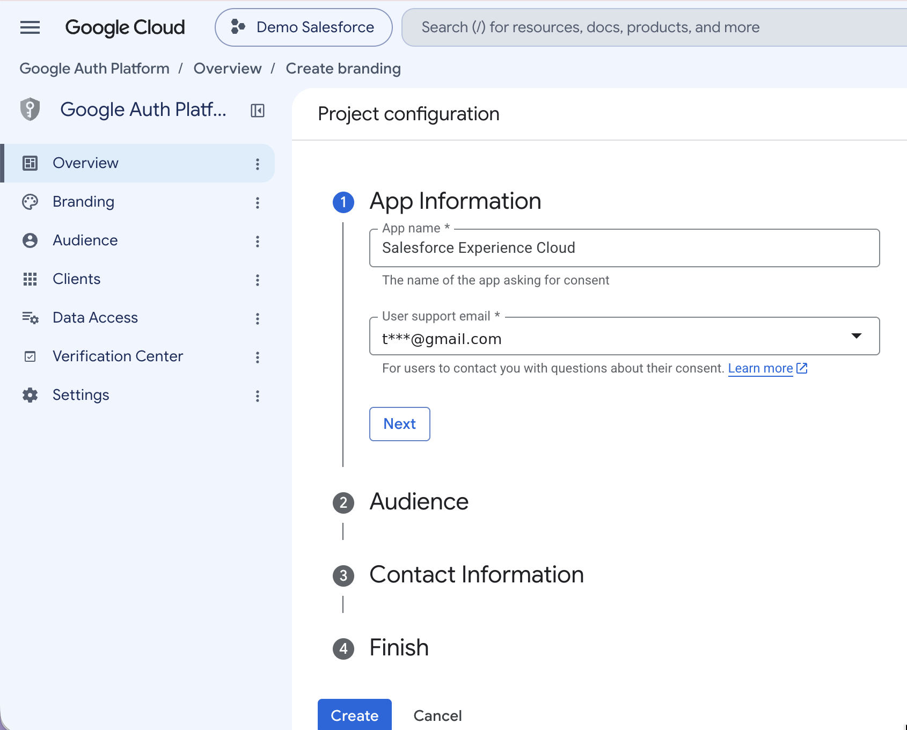Click the Cancel button
Viewport: 907px width, 730px height.
(x=437, y=716)
